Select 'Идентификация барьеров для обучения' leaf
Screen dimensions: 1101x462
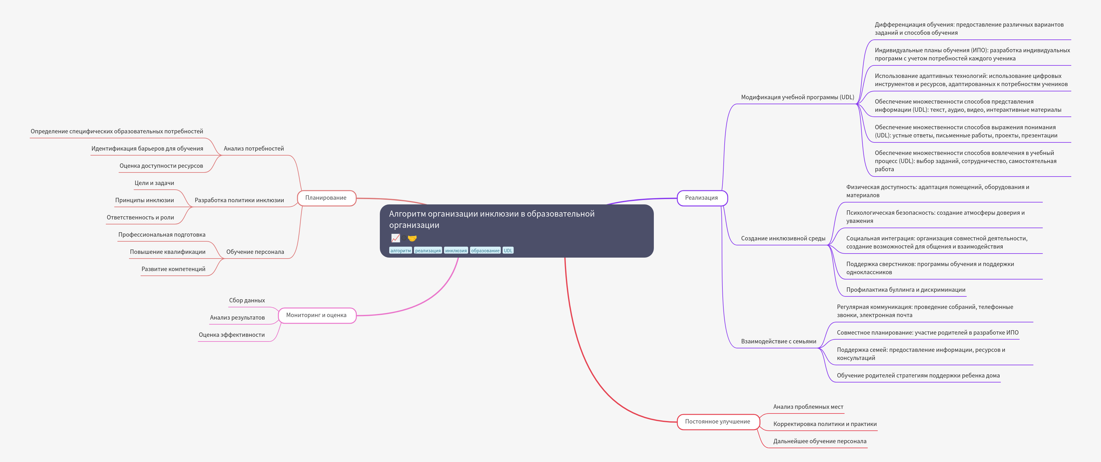coord(147,149)
